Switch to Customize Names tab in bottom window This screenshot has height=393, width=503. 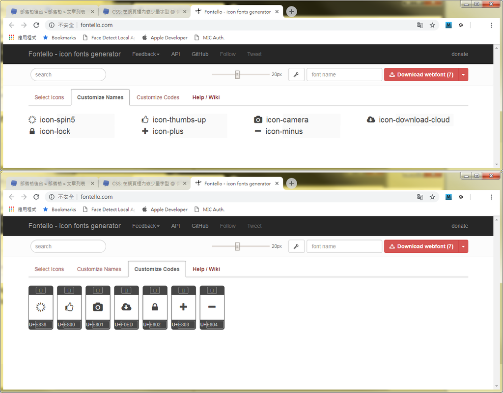click(99, 269)
